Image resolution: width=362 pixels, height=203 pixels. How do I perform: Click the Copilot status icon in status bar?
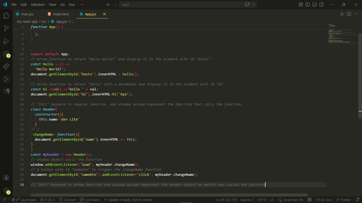click(310, 200)
